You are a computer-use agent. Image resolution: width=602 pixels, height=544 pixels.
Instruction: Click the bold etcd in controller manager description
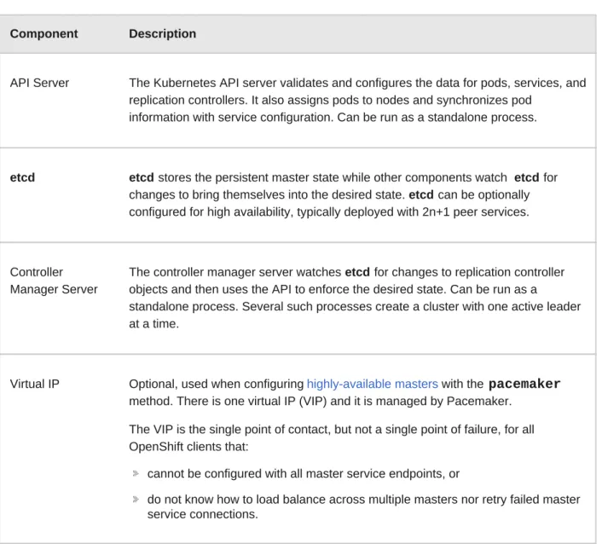357,272
